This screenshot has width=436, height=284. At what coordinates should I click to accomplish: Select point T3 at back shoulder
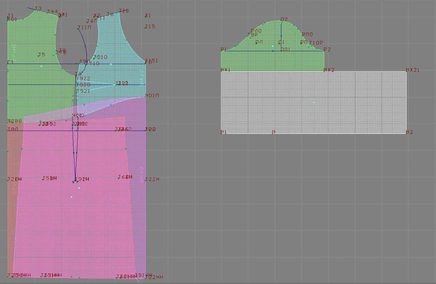tap(35, 10)
